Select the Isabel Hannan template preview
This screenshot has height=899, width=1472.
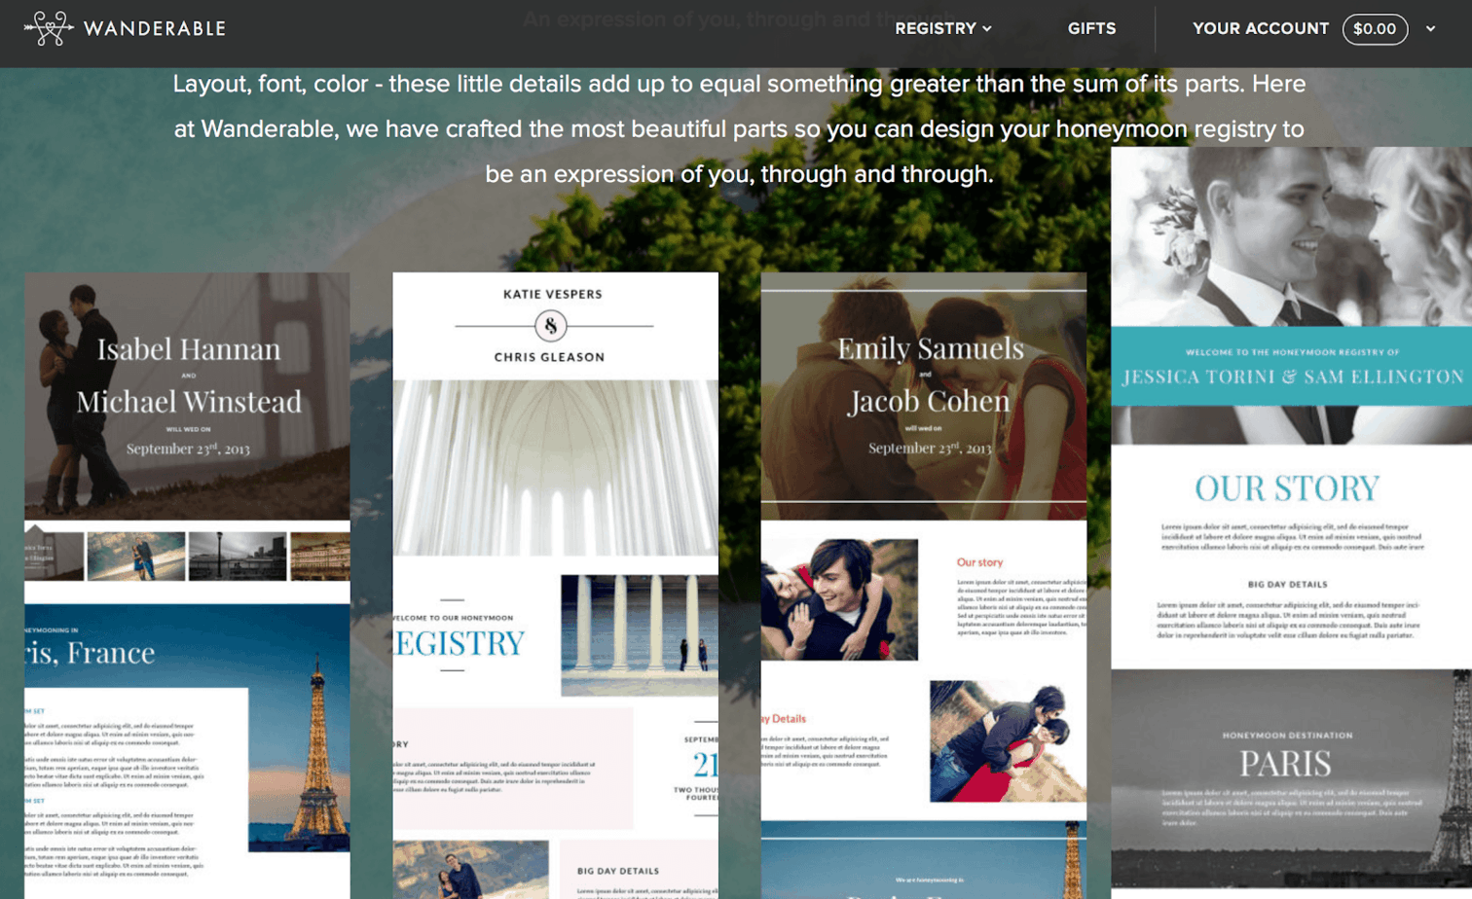pos(187,585)
